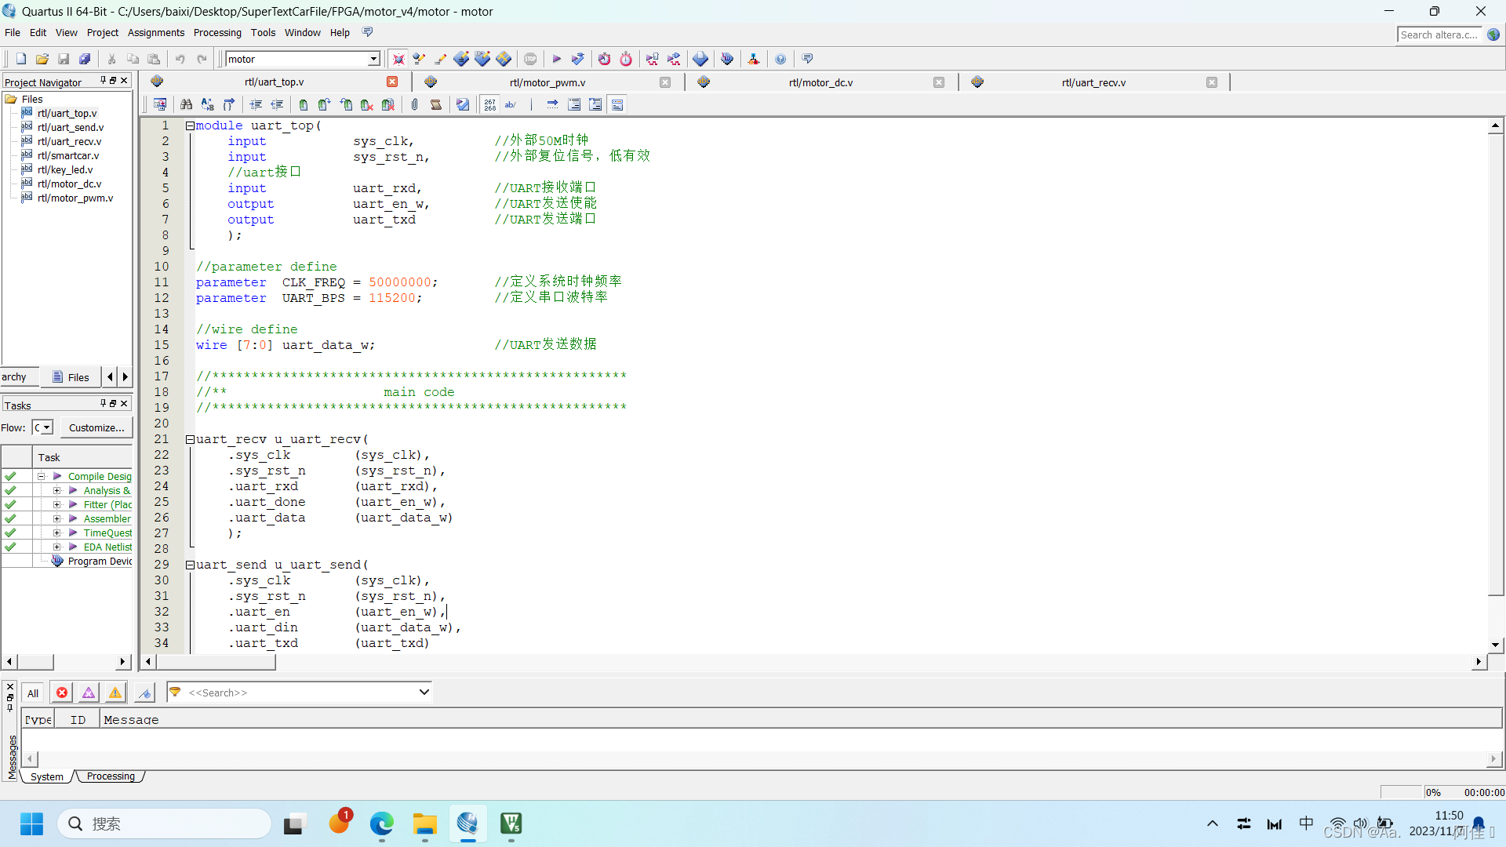The height and width of the screenshot is (847, 1506).
Task: Open Microsoft Edge from the taskbar
Action: (381, 823)
